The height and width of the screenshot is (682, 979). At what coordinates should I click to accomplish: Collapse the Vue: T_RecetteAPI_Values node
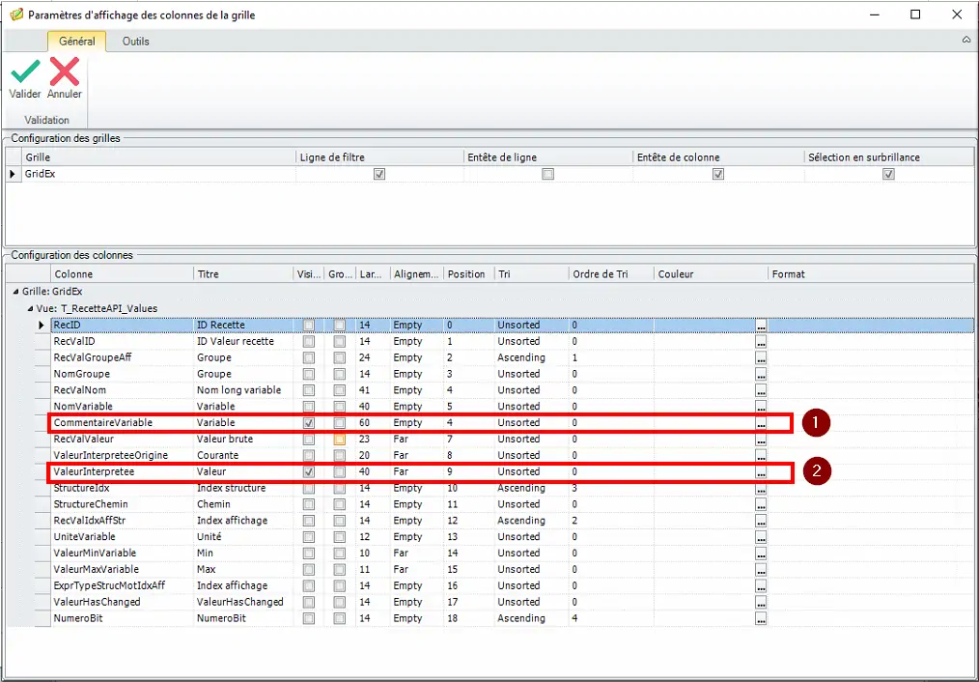click(29, 308)
